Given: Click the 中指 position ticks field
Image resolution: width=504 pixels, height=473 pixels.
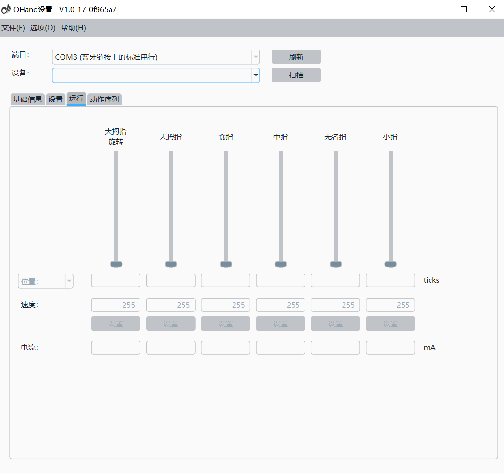Looking at the screenshot, I should point(281,280).
